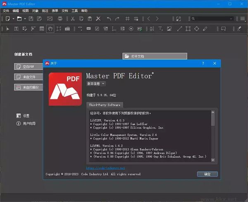Click the Undo arrow icon
Viewport: 248px width, 202px height.
[x=109, y=19]
